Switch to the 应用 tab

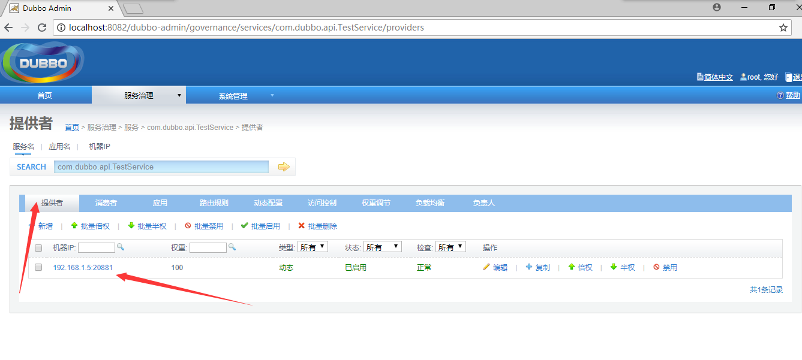pos(160,203)
